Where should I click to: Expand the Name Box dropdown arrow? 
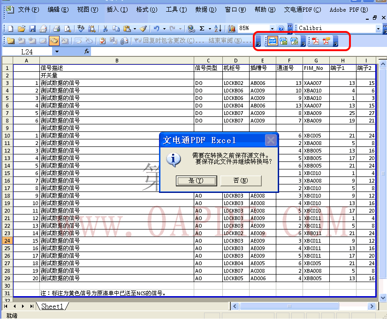coord(57,52)
